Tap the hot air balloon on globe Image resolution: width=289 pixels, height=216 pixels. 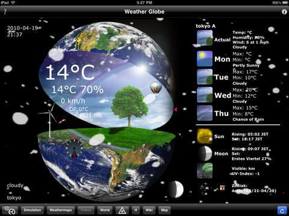point(156,89)
